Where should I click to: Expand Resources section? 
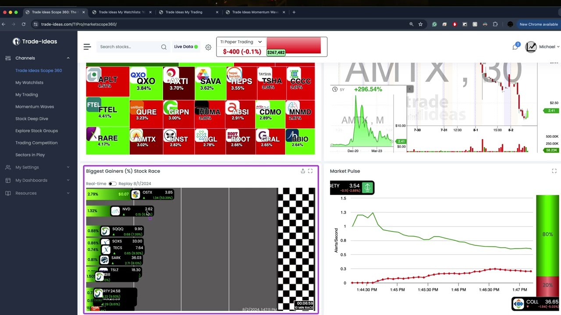[x=68, y=193]
